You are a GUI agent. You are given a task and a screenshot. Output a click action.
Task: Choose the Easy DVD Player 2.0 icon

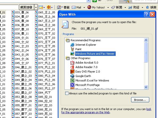pyautogui.click(x=72, y=72)
